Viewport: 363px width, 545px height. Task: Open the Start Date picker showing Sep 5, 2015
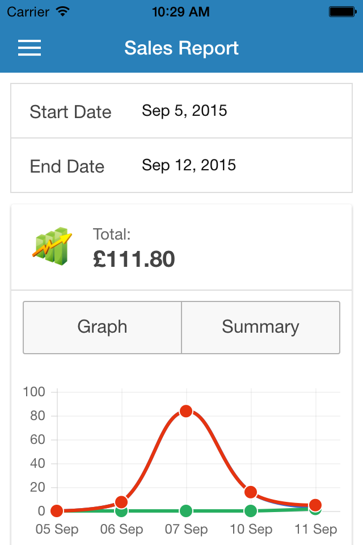(x=184, y=110)
